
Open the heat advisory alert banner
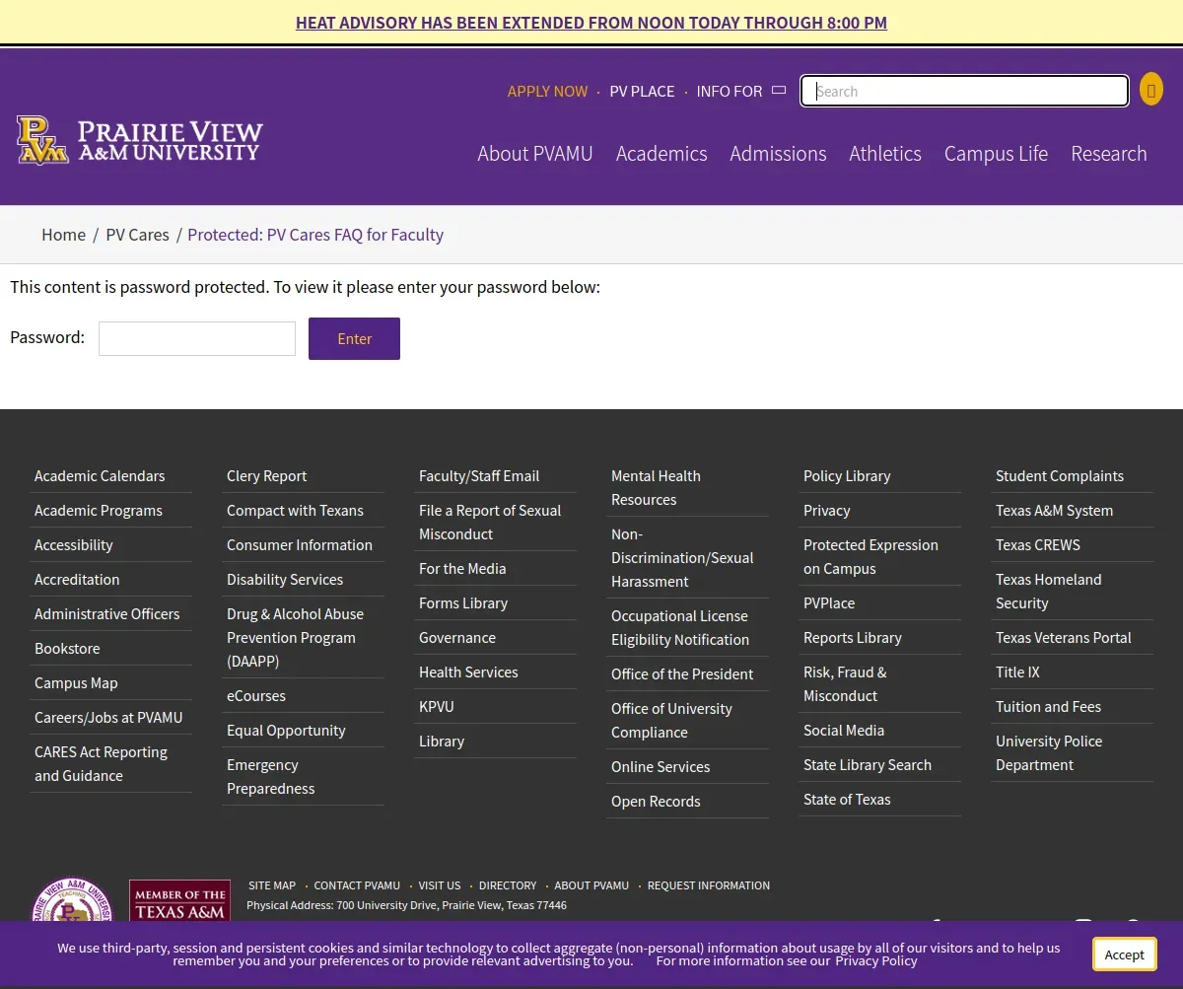[591, 23]
